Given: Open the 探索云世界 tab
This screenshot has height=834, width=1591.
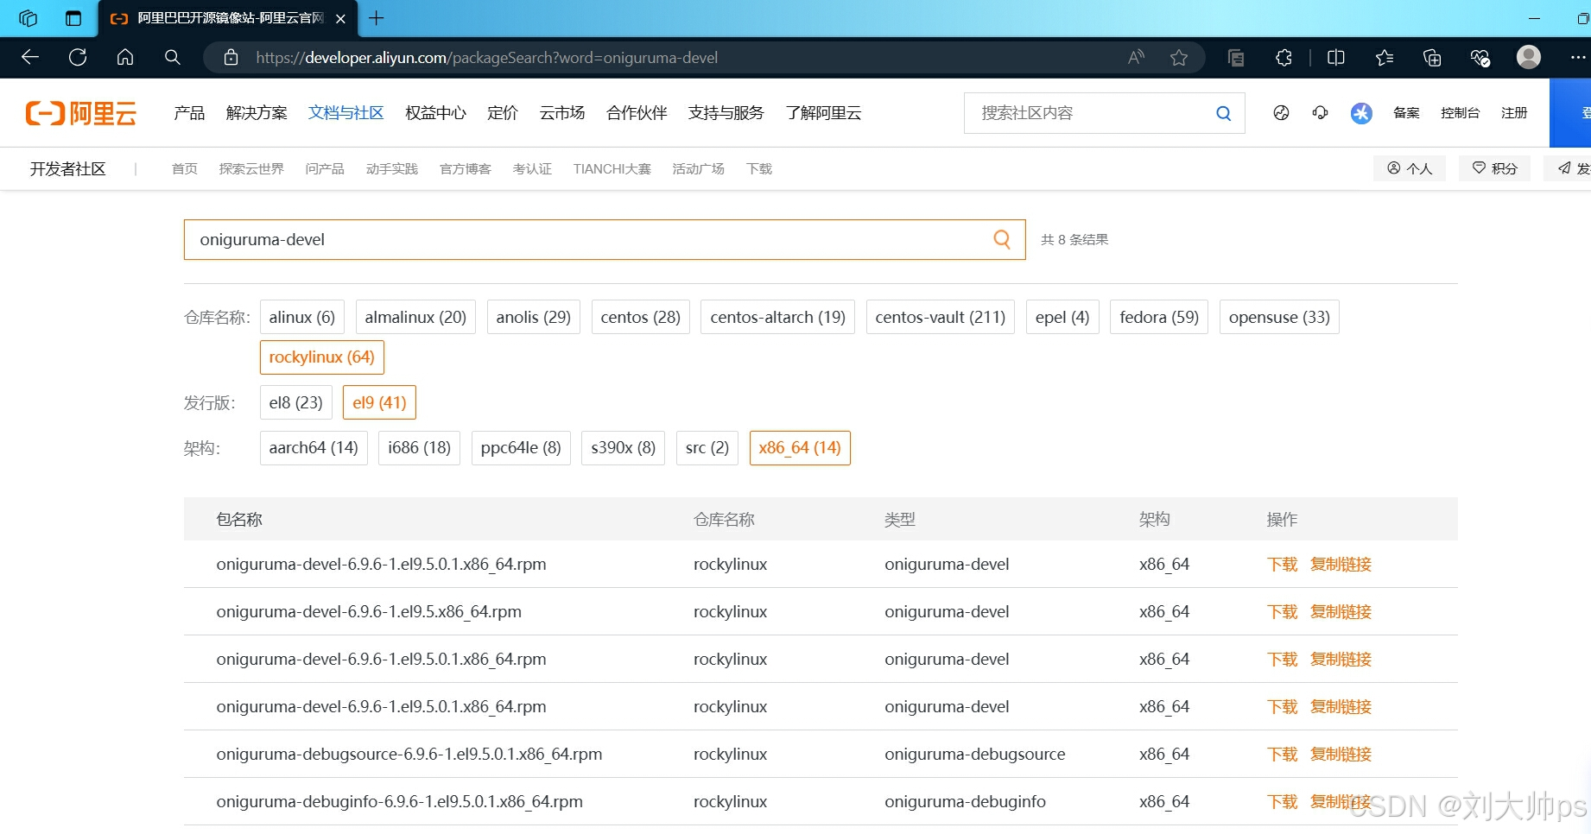Looking at the screenshot, I should click(251, 169).
